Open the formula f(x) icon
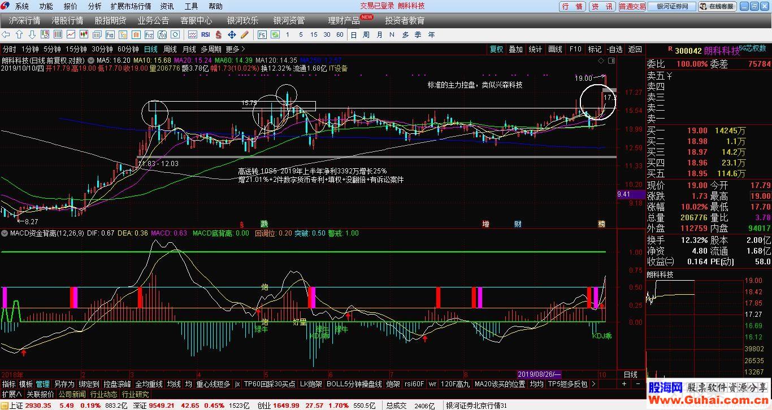 (x=162, y=34)
